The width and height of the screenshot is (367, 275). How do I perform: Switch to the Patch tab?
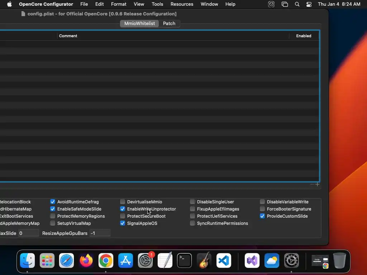click(x=169, y=23)
